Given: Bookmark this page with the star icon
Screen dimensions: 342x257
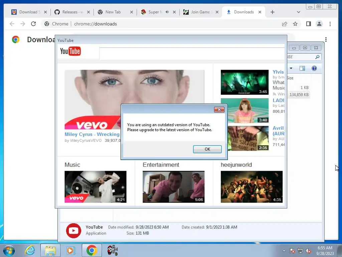Looking at the screenshot, I should pyautogui.click(x=295, y=24).
